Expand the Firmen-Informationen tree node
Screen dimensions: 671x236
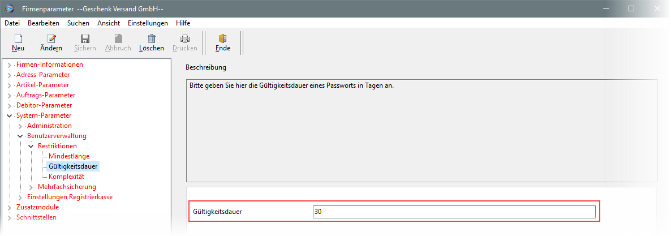(9, 65)
